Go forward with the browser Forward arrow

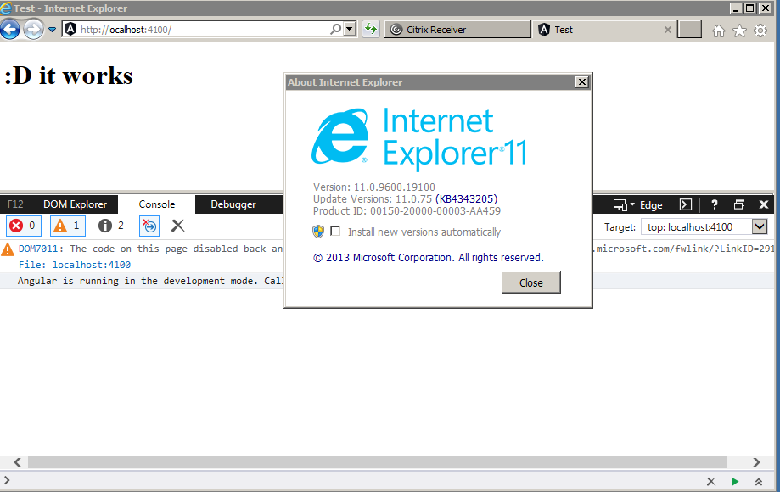point(34,30)
